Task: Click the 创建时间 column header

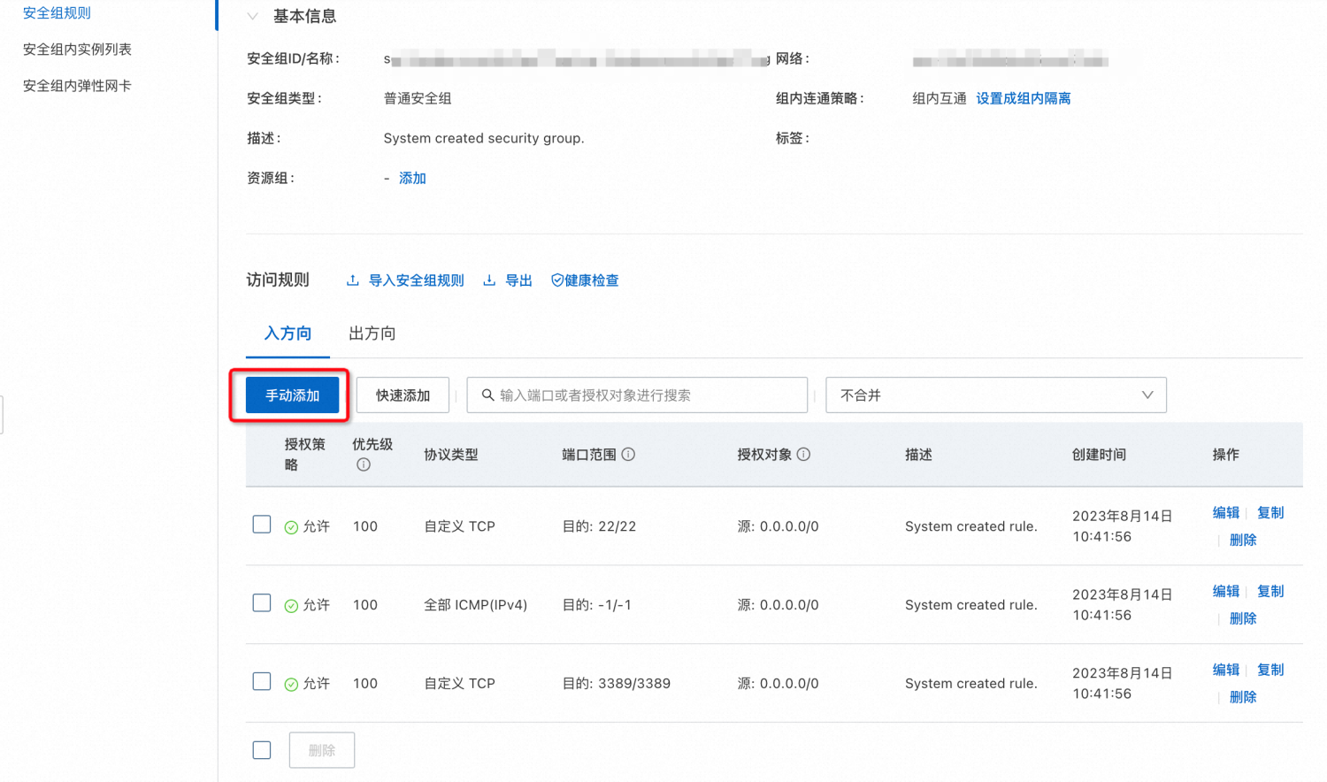Action: 1099,455
